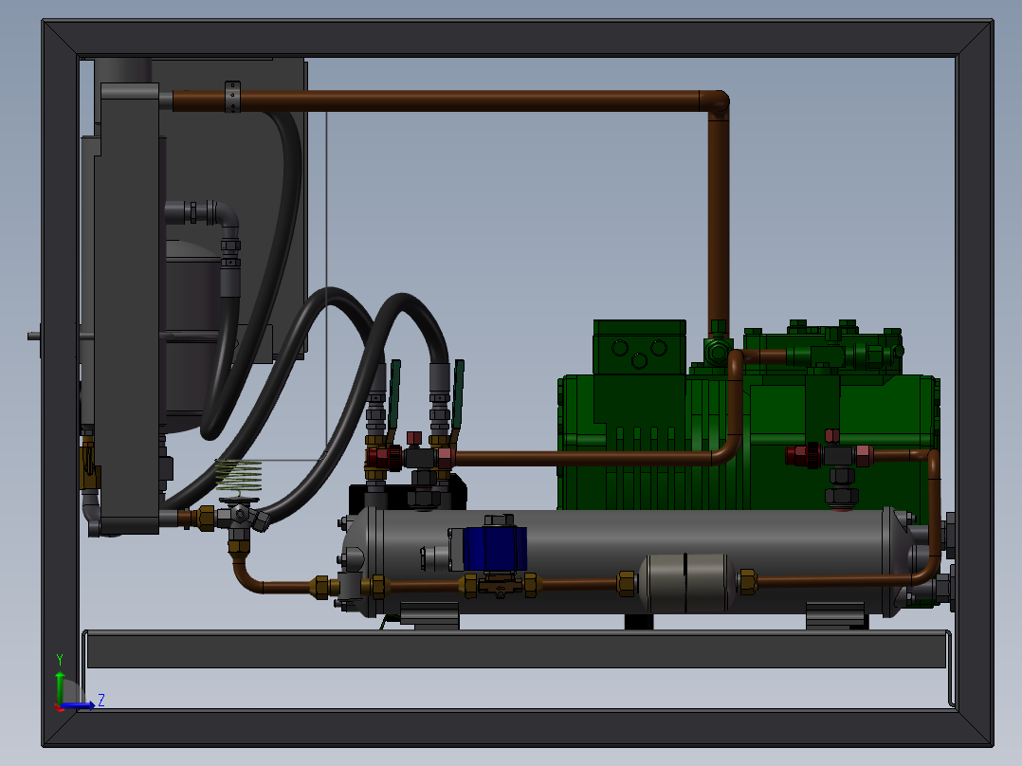This screenshot has width=1022, height=766.
Task: Select the top beam of the outer frame
Action: [x=518, y=38]
